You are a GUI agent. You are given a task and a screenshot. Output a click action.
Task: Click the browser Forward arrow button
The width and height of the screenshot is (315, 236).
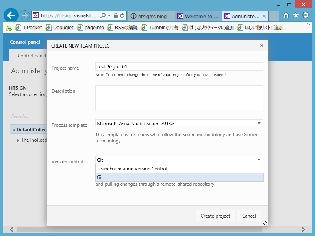point(25,15)
